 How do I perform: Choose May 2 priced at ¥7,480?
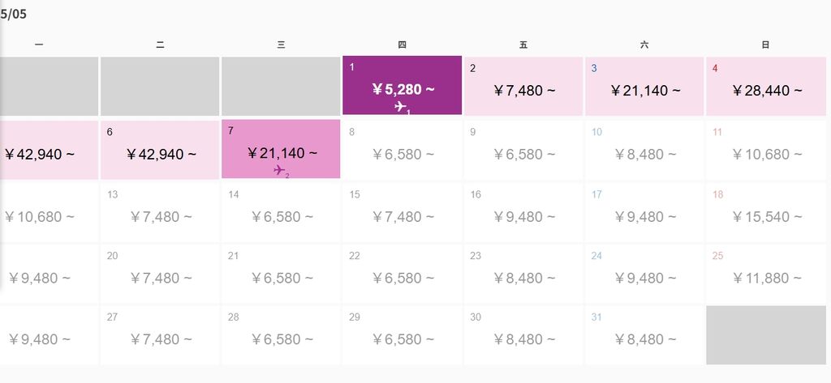tap(523, 86)
